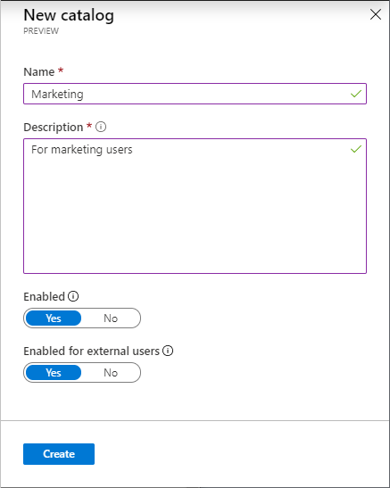Click the PREVIEW subtitle text

pyautogui.click(x=41, y=31)
